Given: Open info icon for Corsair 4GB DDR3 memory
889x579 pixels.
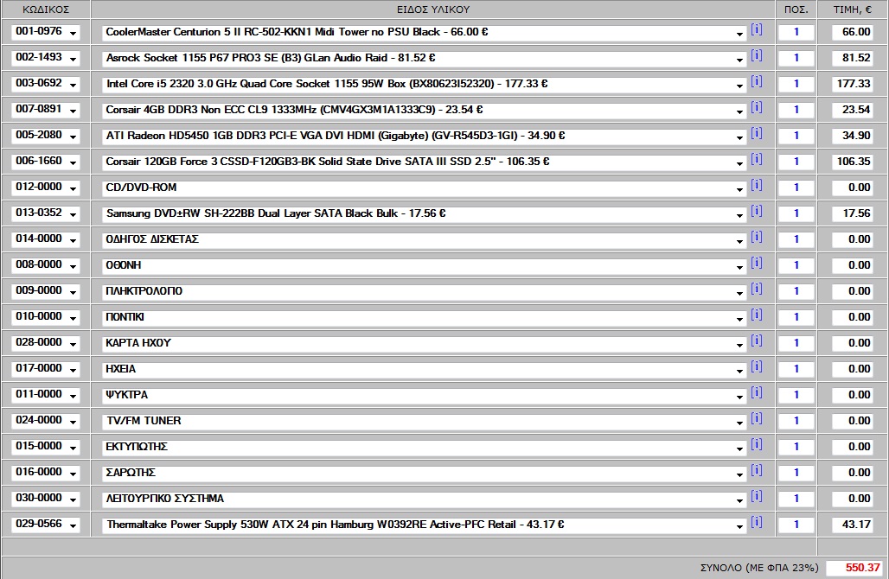Looking at the screenshot, I should [757, 107].
